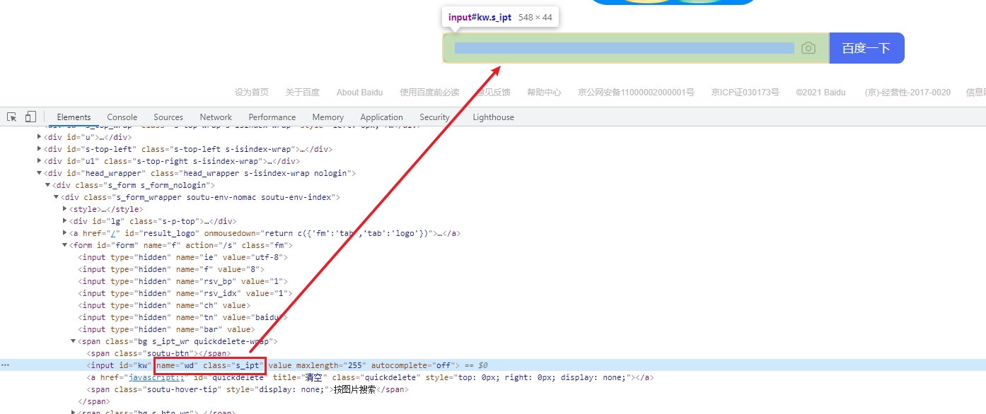Toggle the device toolbar icon
986x414 pixels.
click(30, 117)
